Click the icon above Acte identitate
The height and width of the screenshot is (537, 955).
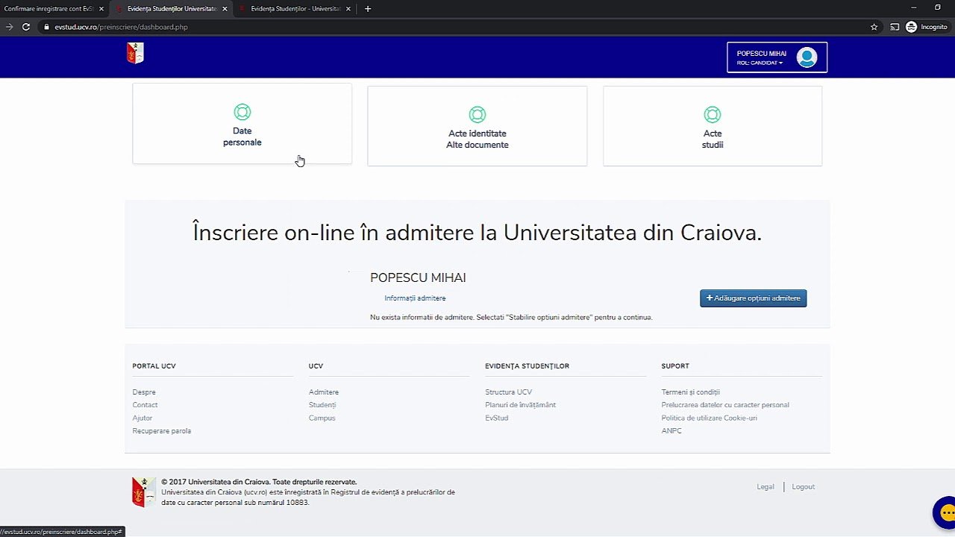tap(477, 115)
